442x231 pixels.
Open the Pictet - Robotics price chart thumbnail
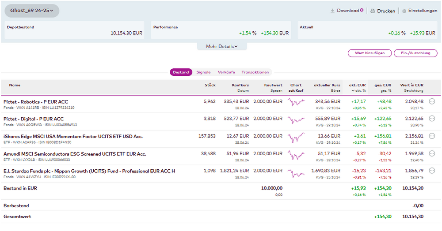click(x=296, y=102)
